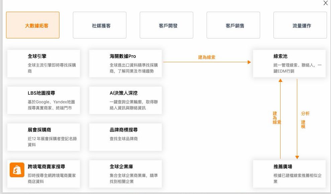Click the text 集合全球企業商業庫
Screen dimensions: 331x194
coord(127,175)
